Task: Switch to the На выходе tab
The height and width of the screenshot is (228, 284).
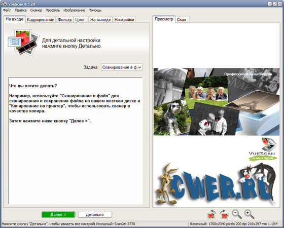Action: pos(100,20)
